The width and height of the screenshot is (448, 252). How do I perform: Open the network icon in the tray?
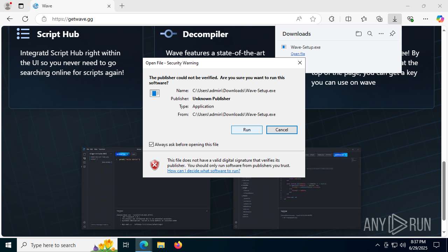click(x=394, y=245)
